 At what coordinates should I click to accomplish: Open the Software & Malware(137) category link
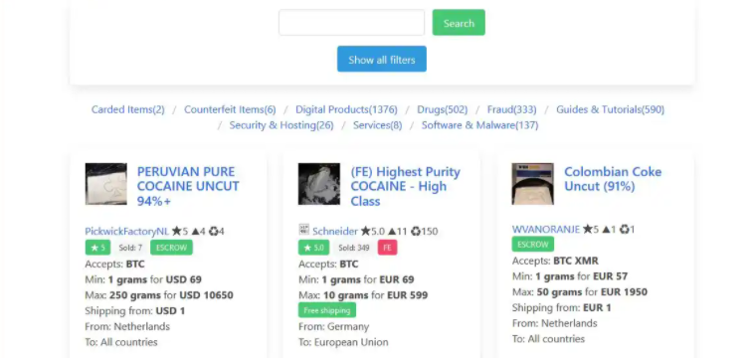pos(479,125)
